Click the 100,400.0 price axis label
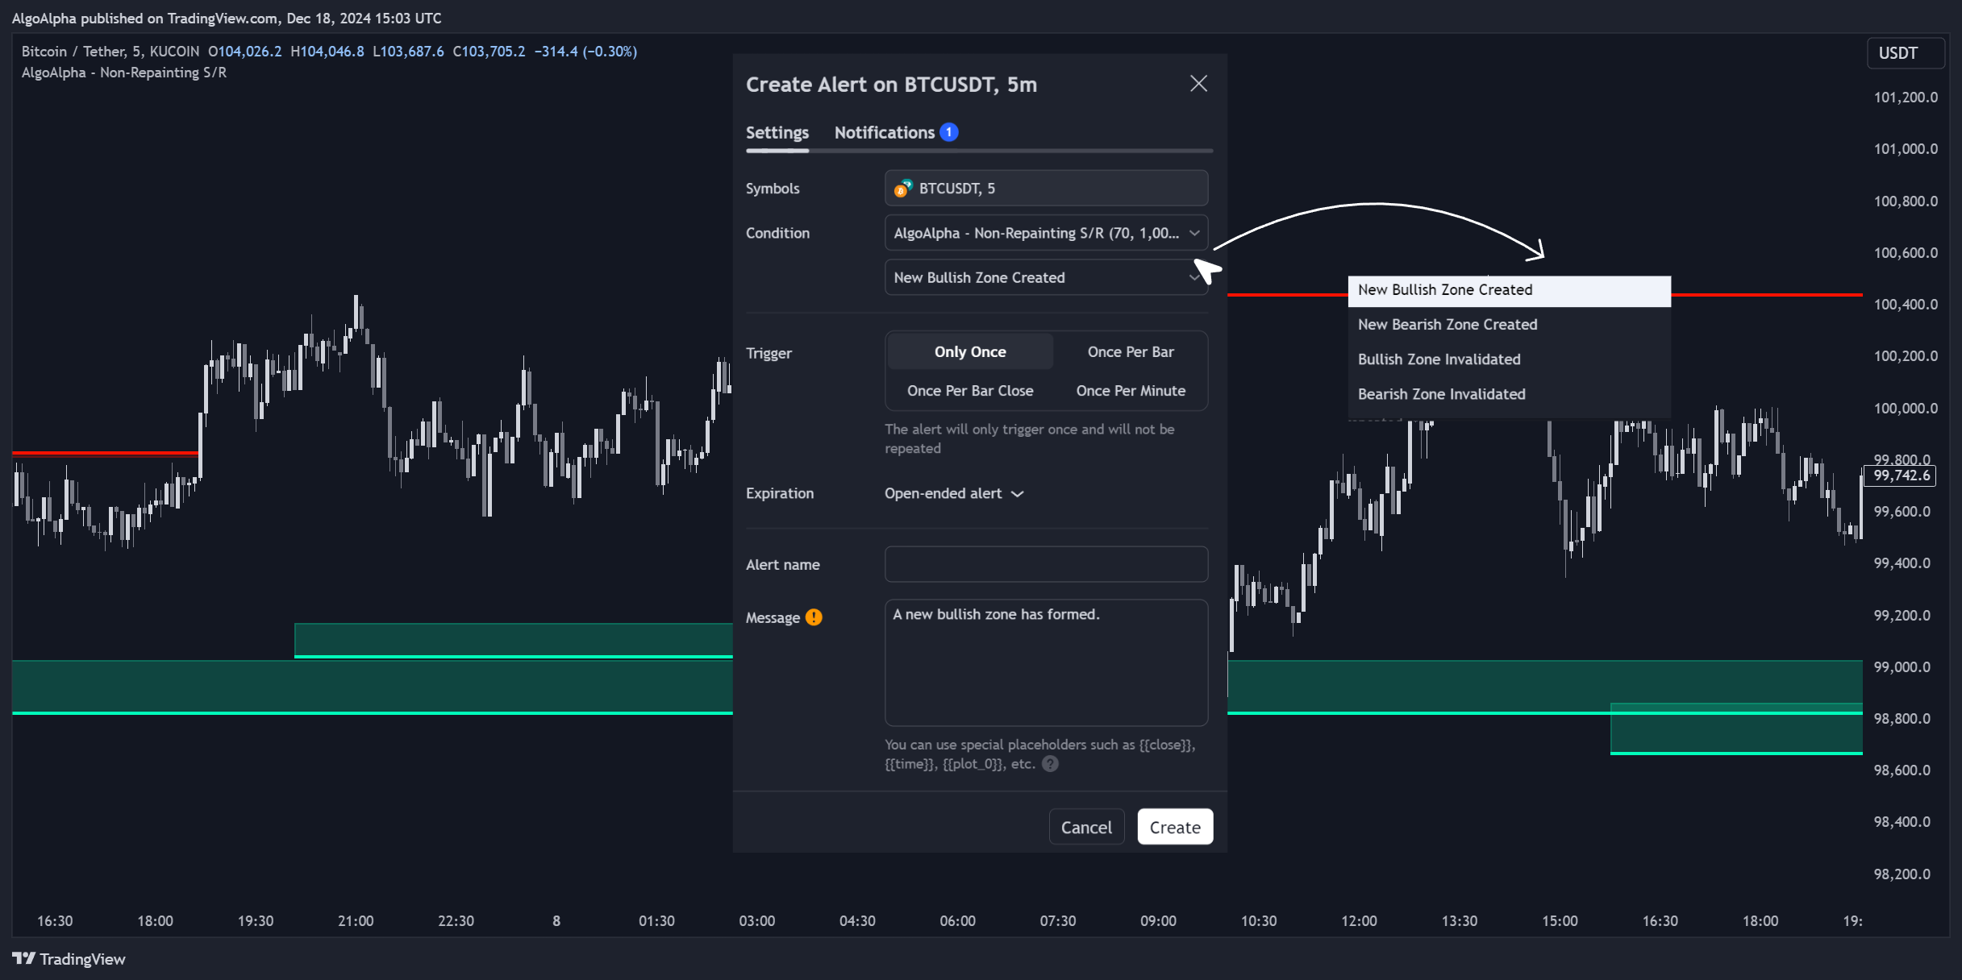 [x=1906, y=305]
